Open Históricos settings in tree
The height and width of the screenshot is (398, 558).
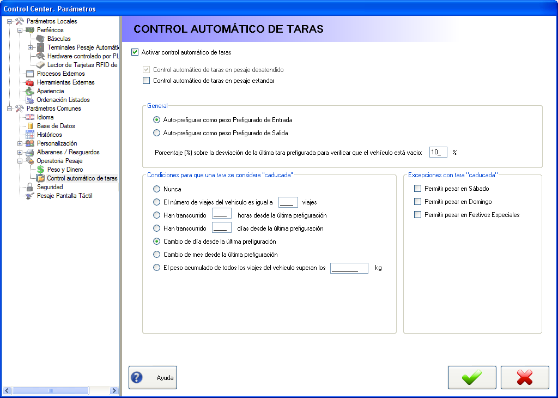click(x=50, y=135)
